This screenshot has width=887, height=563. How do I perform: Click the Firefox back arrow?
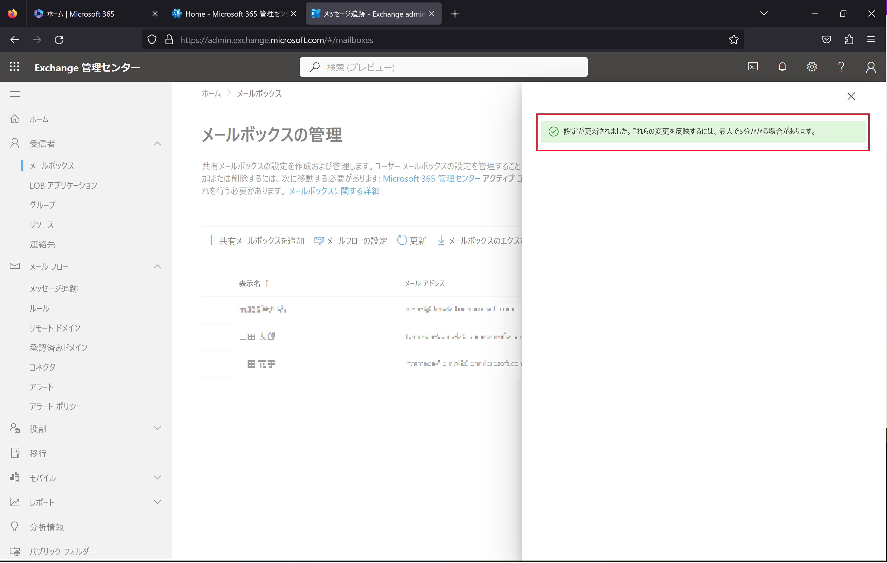coord(15,40)
